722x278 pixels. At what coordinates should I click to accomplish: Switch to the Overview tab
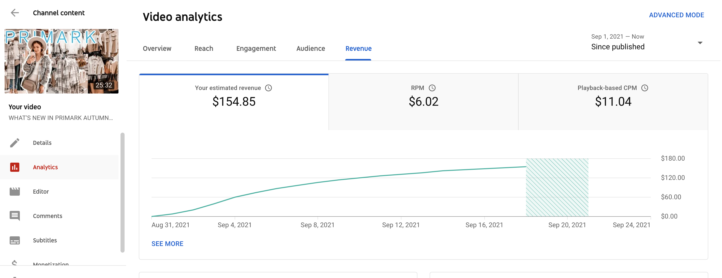point(157,49)
